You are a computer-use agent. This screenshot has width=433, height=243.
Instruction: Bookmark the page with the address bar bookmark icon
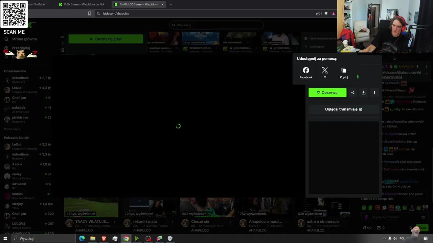point(89,13)
